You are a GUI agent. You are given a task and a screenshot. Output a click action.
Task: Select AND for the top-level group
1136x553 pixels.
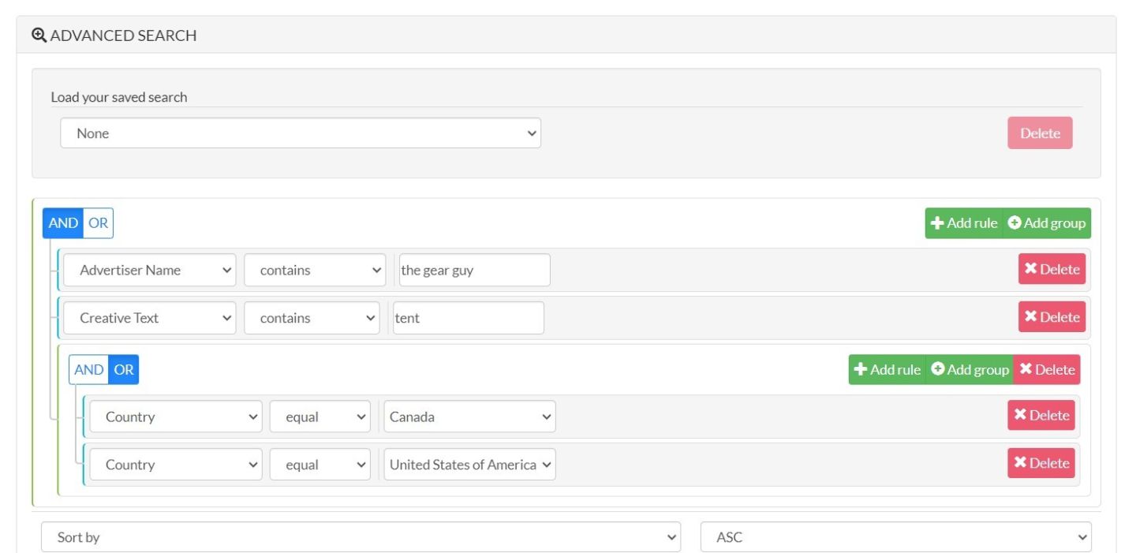63,223
